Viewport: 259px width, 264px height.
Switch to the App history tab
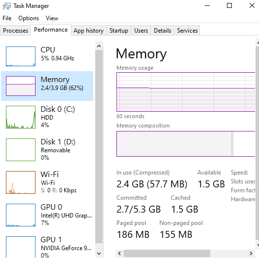click(88, 31)
